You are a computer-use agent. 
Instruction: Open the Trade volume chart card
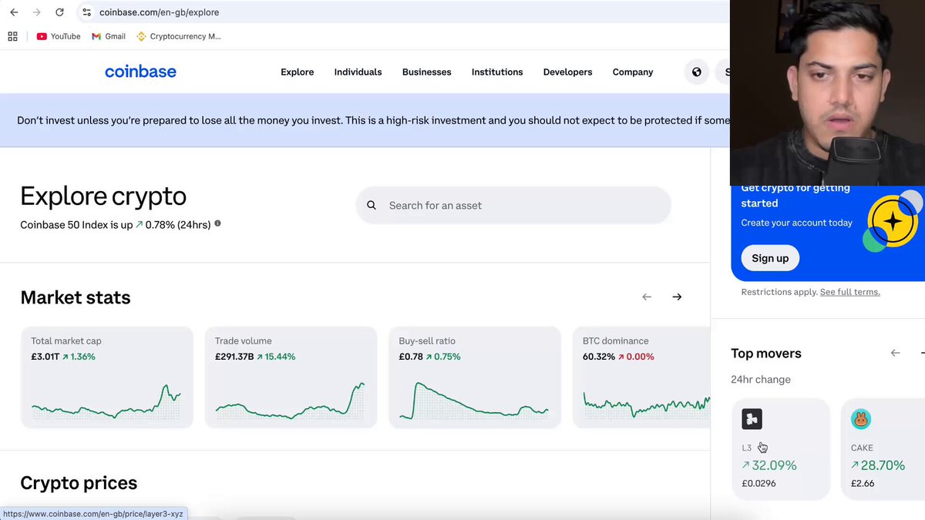tap(291, 377)
